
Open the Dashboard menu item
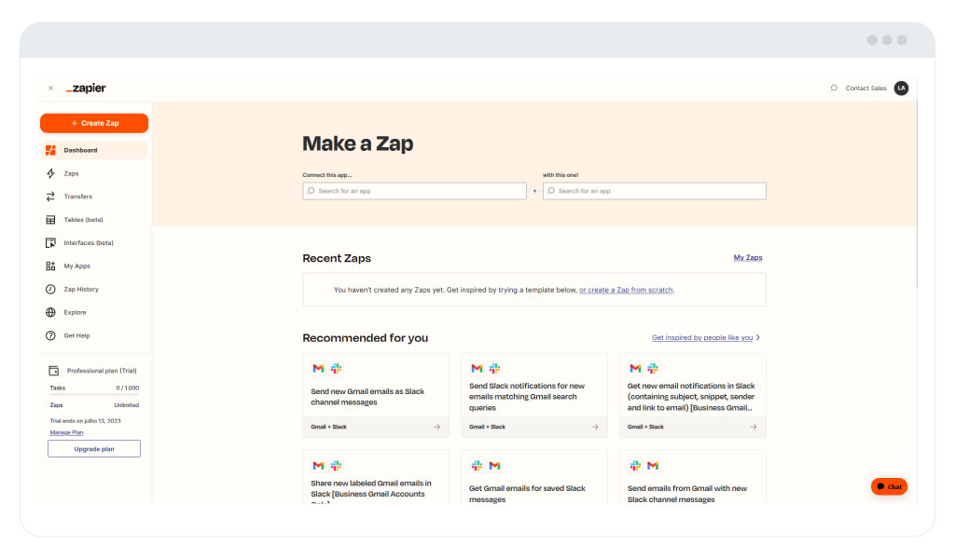(x=94, y=150)
